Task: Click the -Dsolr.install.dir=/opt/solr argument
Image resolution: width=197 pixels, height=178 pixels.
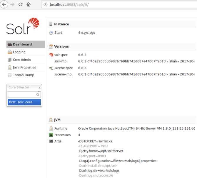Action: 98,166
